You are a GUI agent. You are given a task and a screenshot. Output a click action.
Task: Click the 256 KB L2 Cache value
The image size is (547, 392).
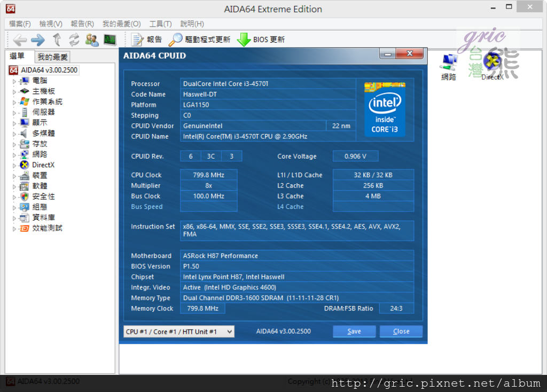[x=373, y=185]
